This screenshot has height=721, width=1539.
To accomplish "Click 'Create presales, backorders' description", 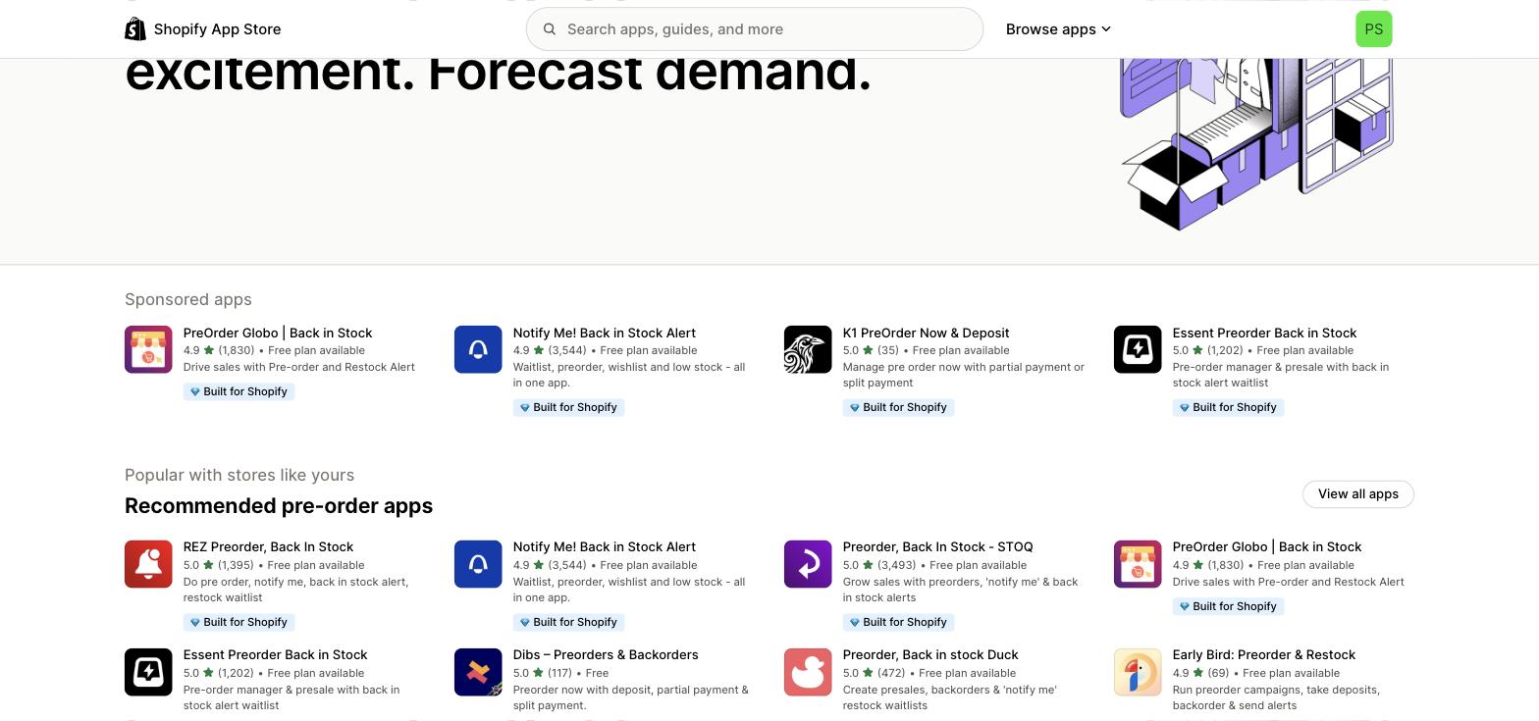I will (950, 697).
